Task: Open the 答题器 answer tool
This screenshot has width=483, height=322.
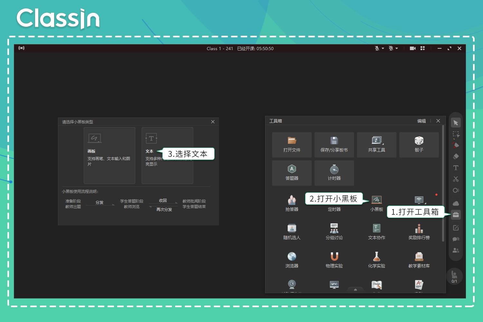Action: (x=292, y=173)
